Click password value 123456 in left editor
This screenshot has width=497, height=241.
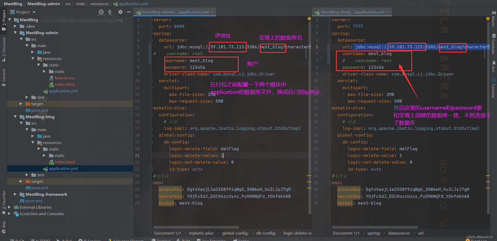pyautogui.click(x=197, y=67)
